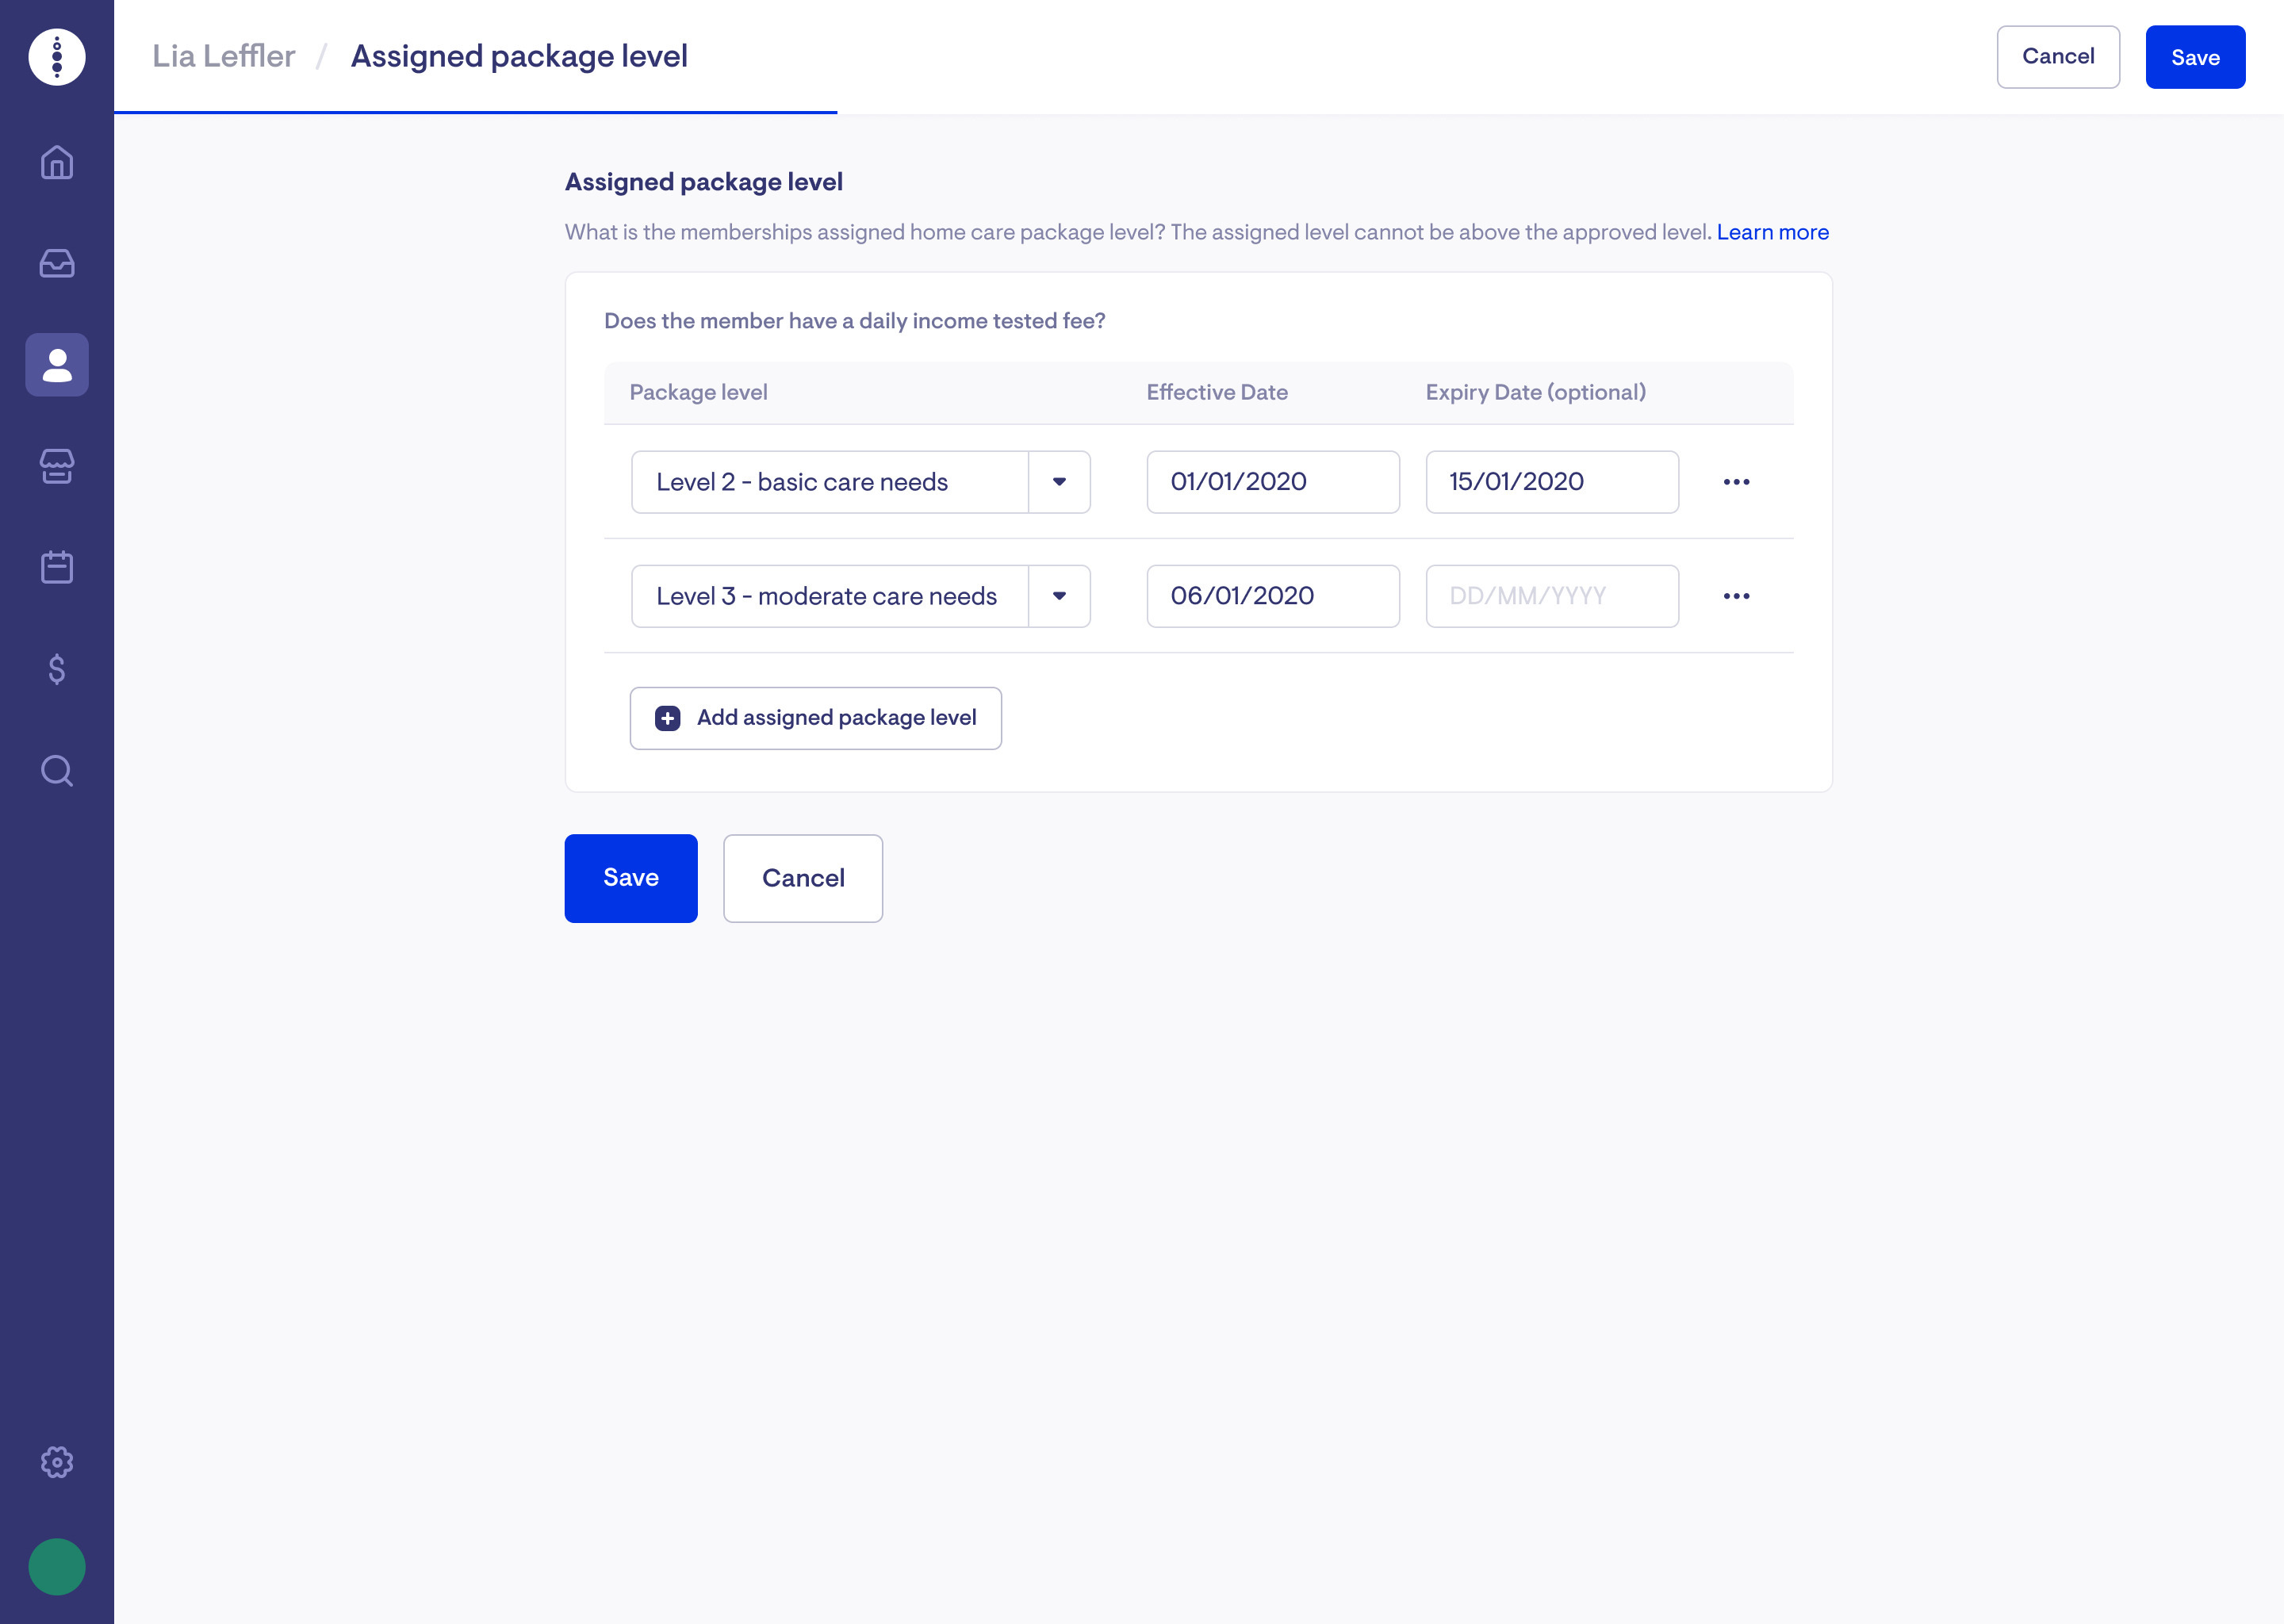Go to Lia Leffler breadcrumb
This screenshot has width=2284, height=1624.
pos(224,56)
